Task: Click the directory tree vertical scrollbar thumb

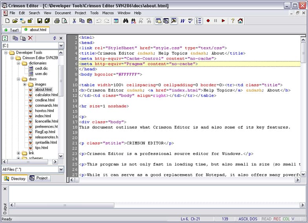Action: coord(61,81)
